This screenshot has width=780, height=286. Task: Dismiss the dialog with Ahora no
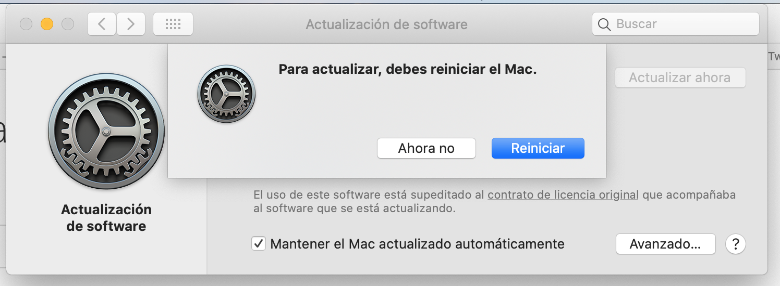(426, 148)
